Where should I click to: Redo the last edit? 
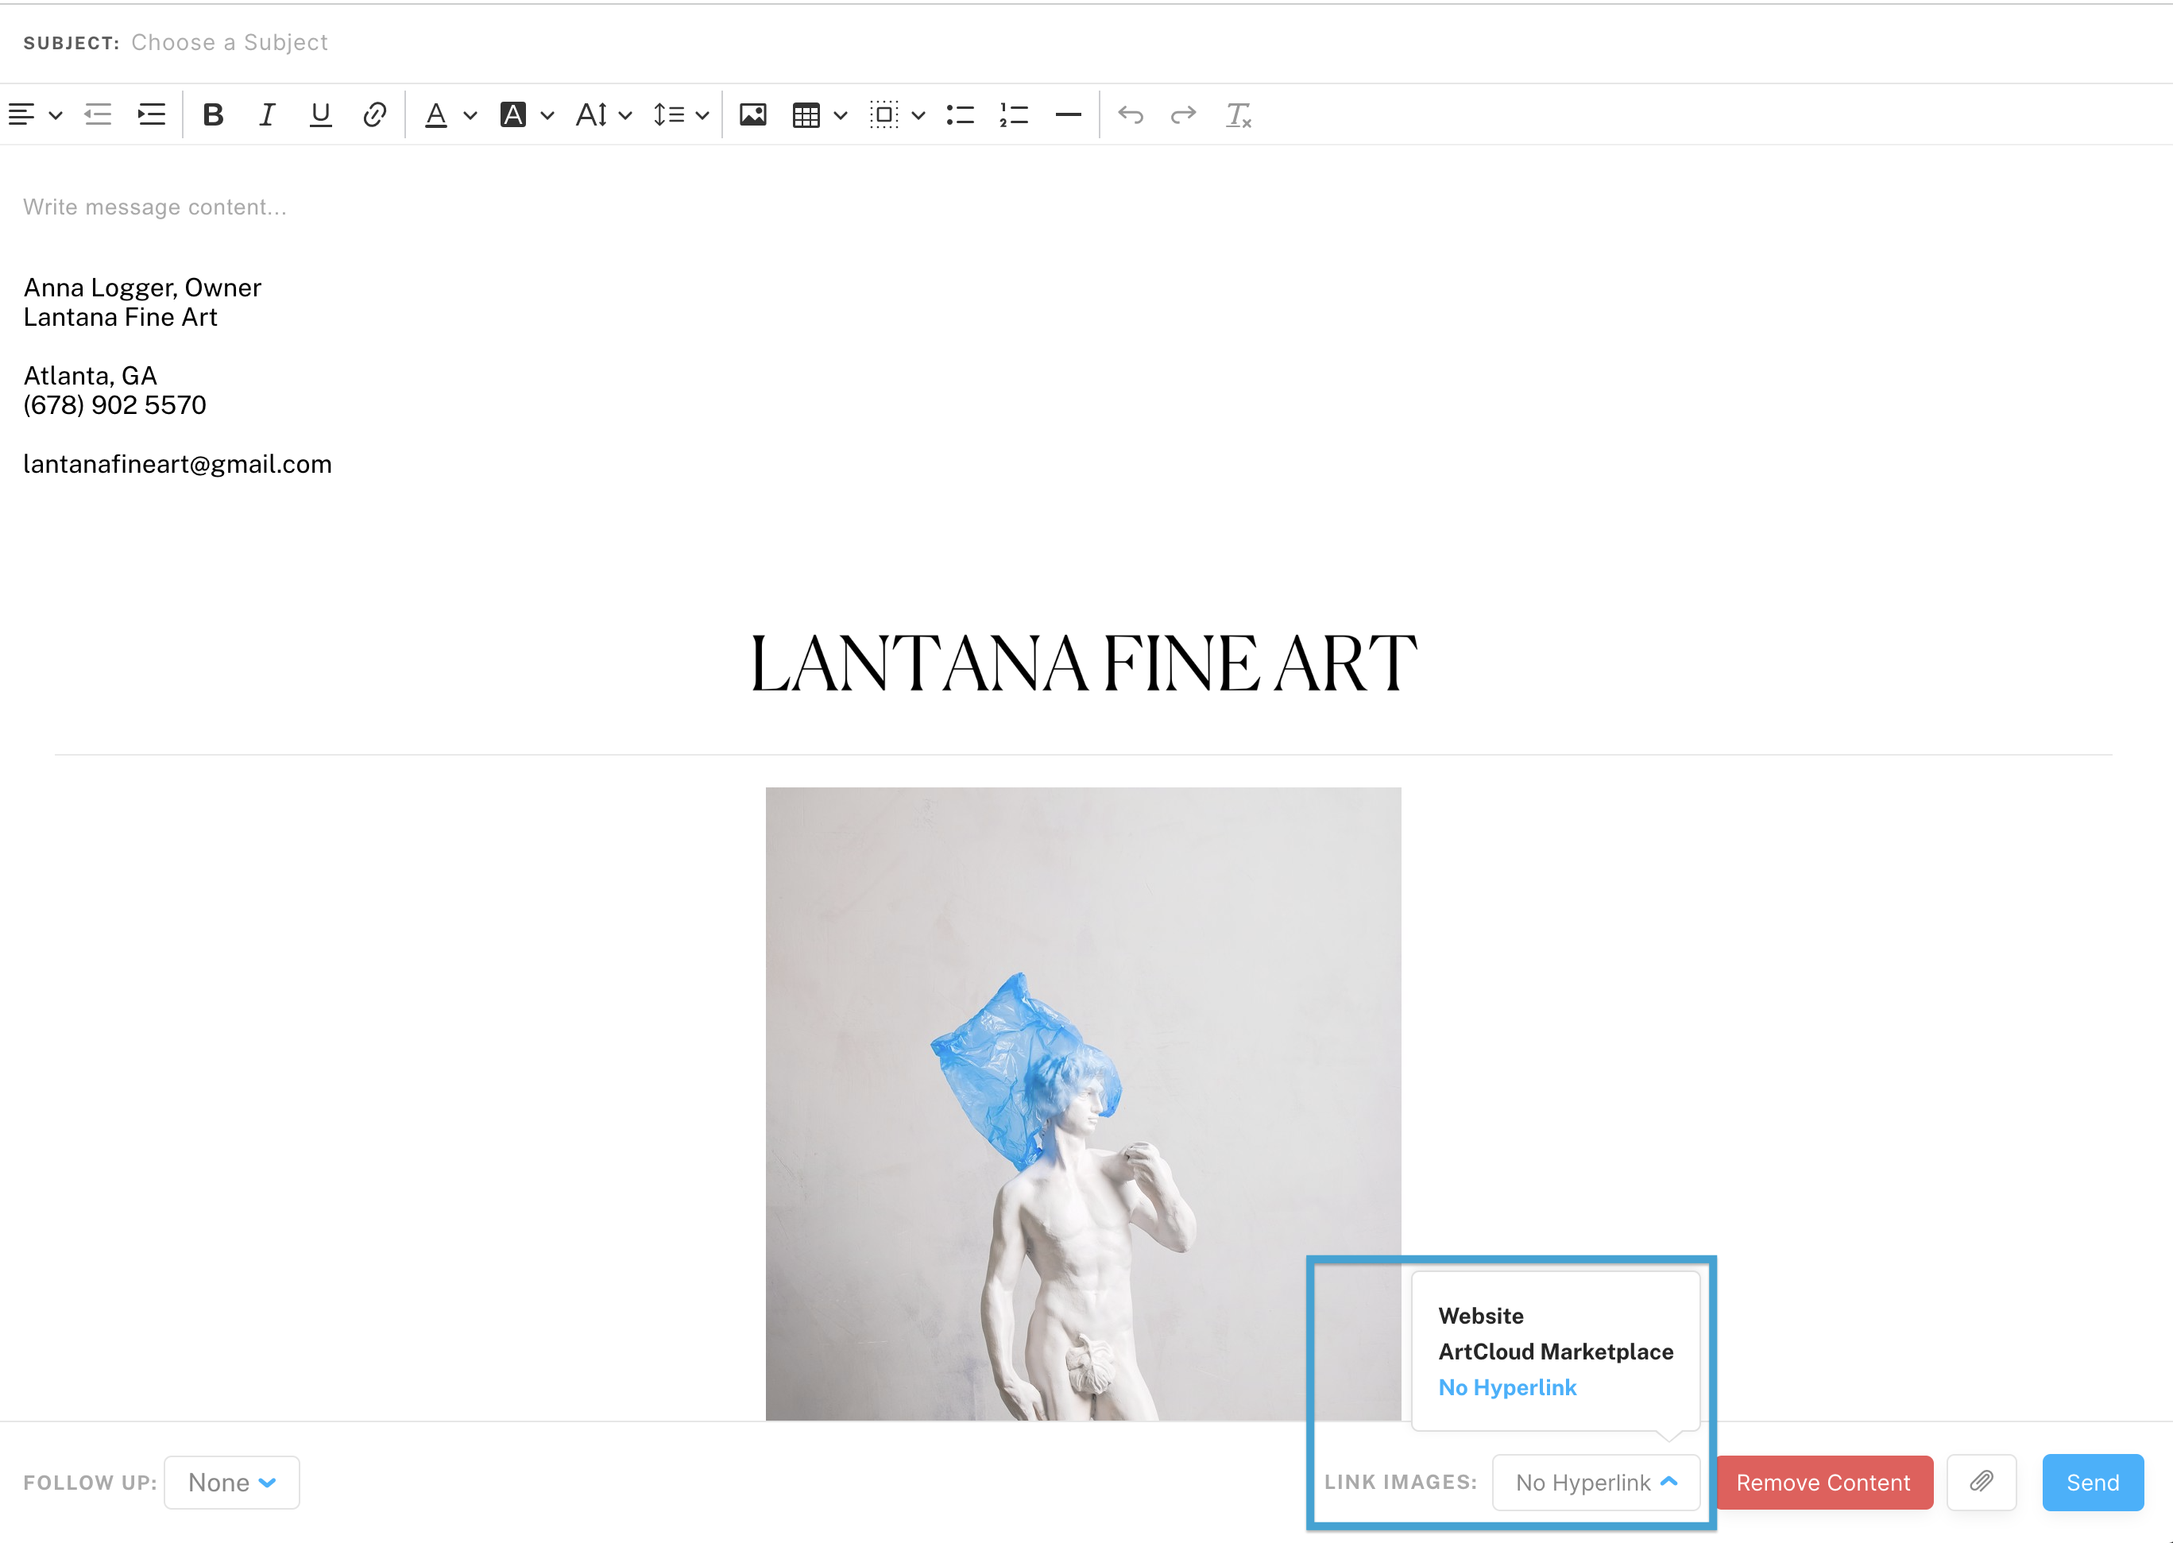(x=1184, y=115)
